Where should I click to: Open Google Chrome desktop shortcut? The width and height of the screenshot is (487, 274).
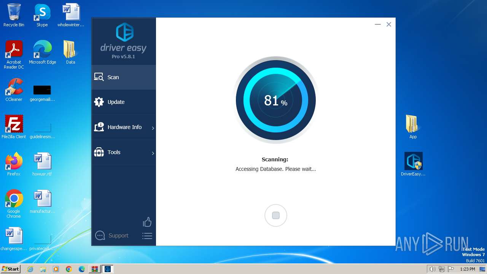[14, 204]
